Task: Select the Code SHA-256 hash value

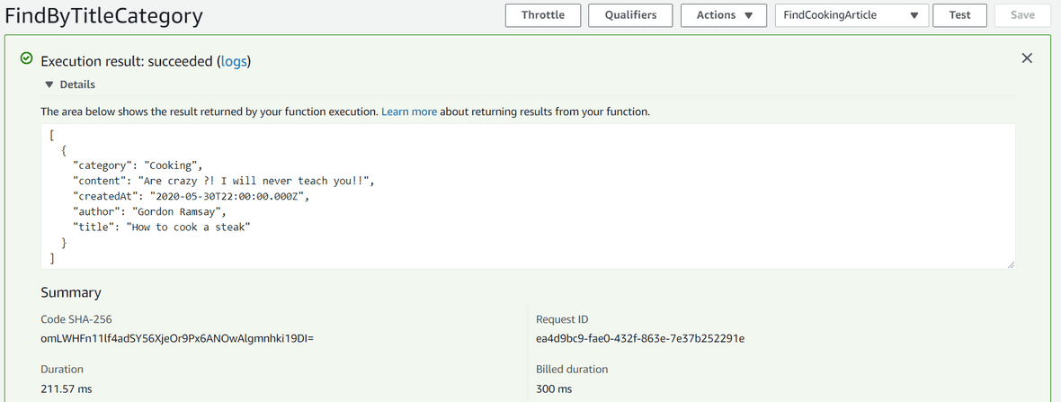Action: [x=176, y=338]
